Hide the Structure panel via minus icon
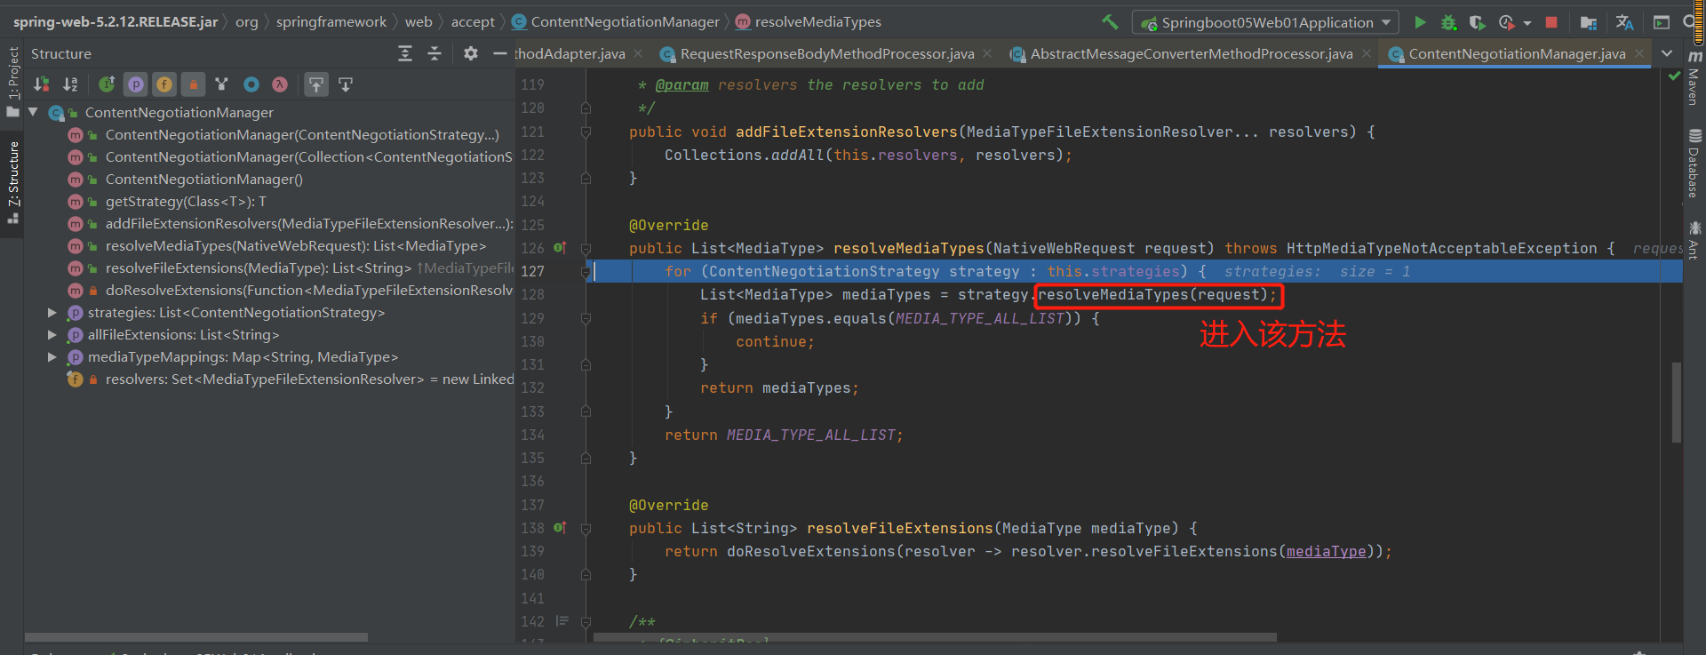This screenshot has height=655, width=1706. pos(500,53)
